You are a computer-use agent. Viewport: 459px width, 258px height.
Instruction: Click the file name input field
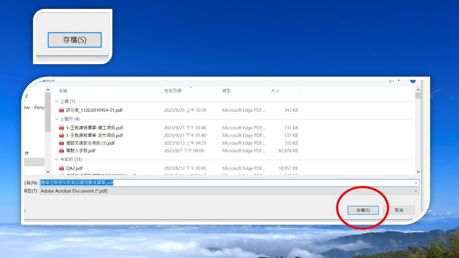pyautogui.click(x=224, y=183)
